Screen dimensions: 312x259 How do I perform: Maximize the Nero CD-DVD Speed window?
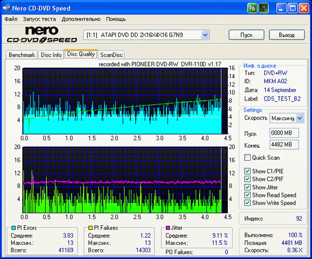click(292, 8)
